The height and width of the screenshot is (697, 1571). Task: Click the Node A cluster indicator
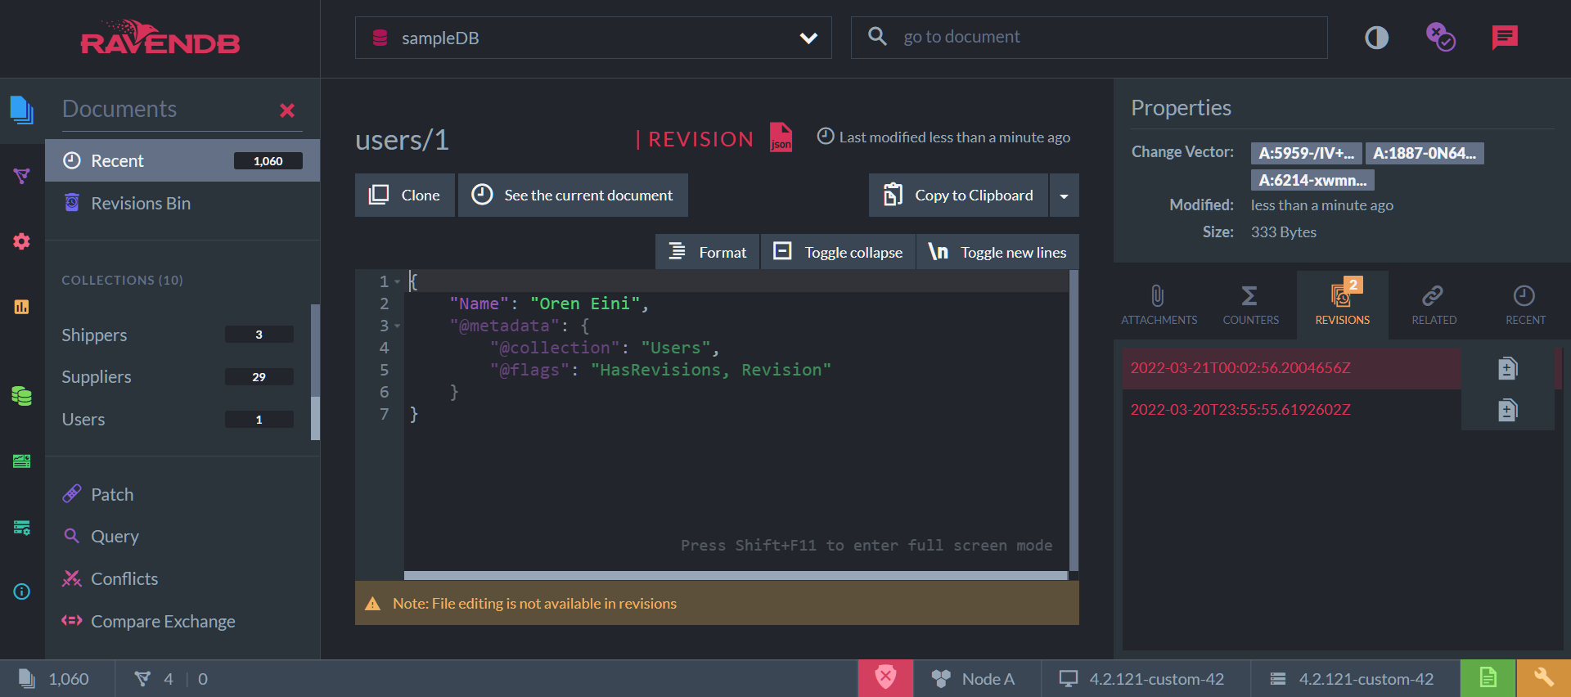point(974,679)
